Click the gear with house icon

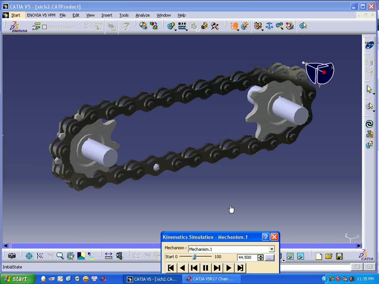370,144
